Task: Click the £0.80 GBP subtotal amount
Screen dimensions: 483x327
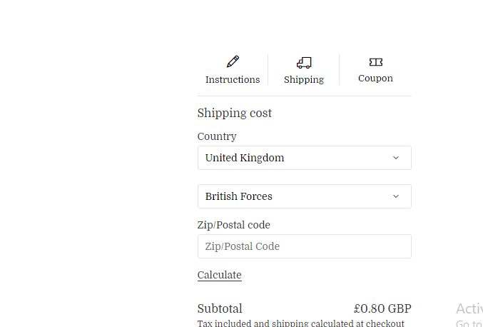Action: click(382, 308)
